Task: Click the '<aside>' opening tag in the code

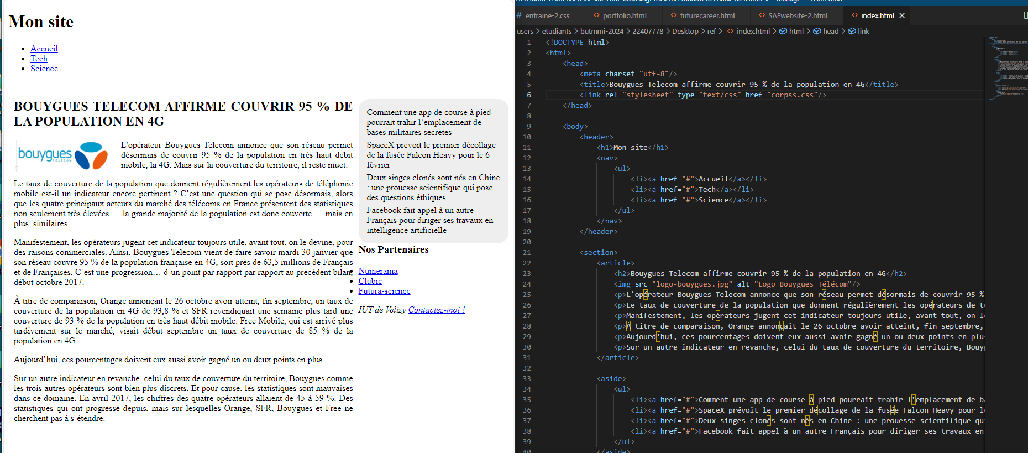Action: click(x=611, y=378)
